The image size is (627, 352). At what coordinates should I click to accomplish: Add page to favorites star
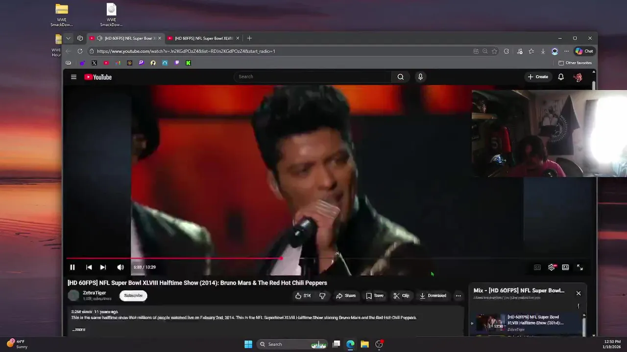coord(495,51)
